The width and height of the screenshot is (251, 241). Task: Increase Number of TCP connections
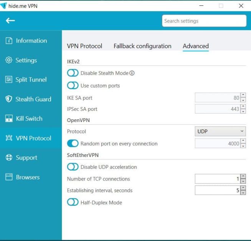243,176
